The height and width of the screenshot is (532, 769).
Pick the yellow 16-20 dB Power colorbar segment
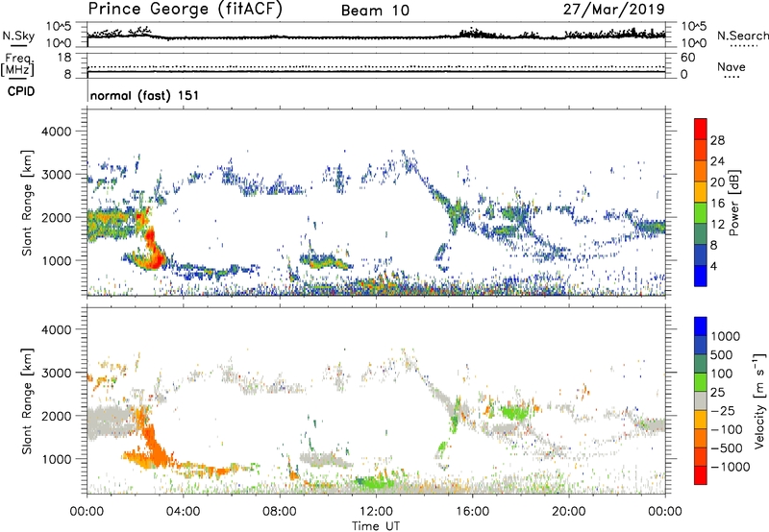(701, 192)
